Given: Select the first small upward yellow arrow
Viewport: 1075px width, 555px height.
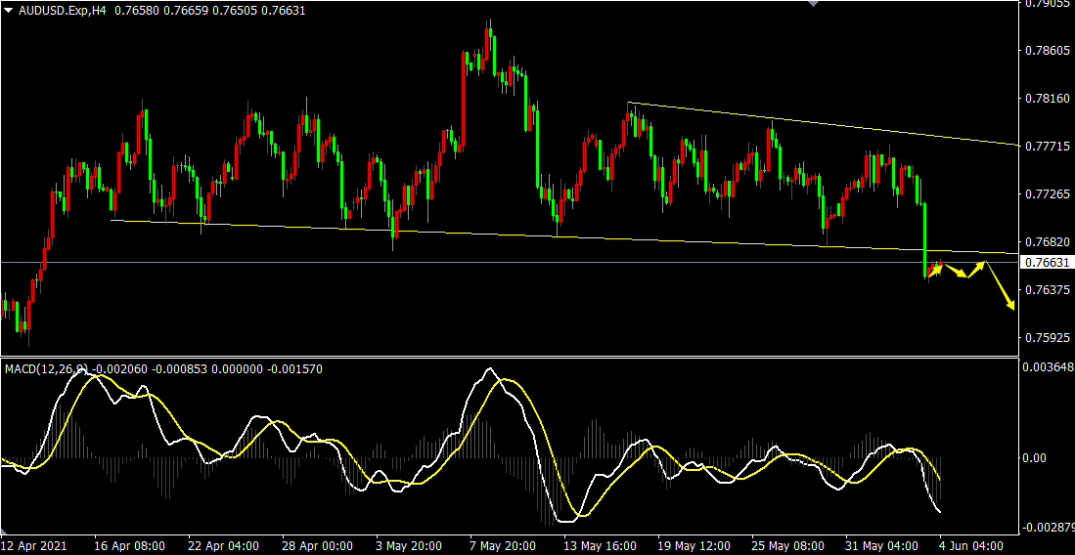Looking at the screenshot, I should point(936,269).
